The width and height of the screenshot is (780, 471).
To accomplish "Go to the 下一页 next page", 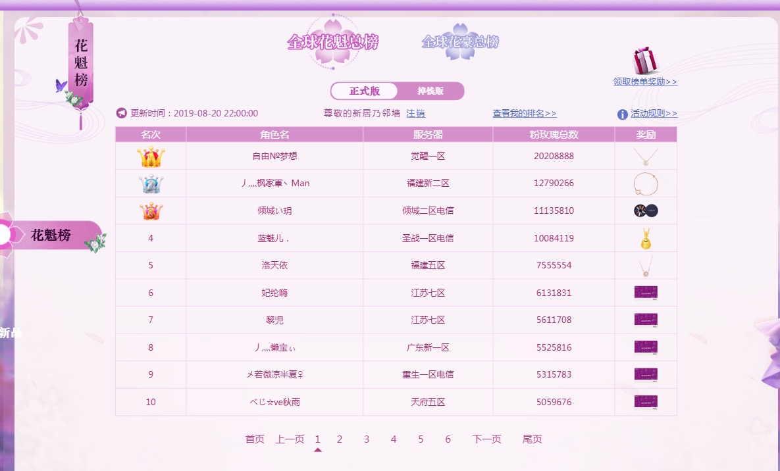I will tap(486, 439).
